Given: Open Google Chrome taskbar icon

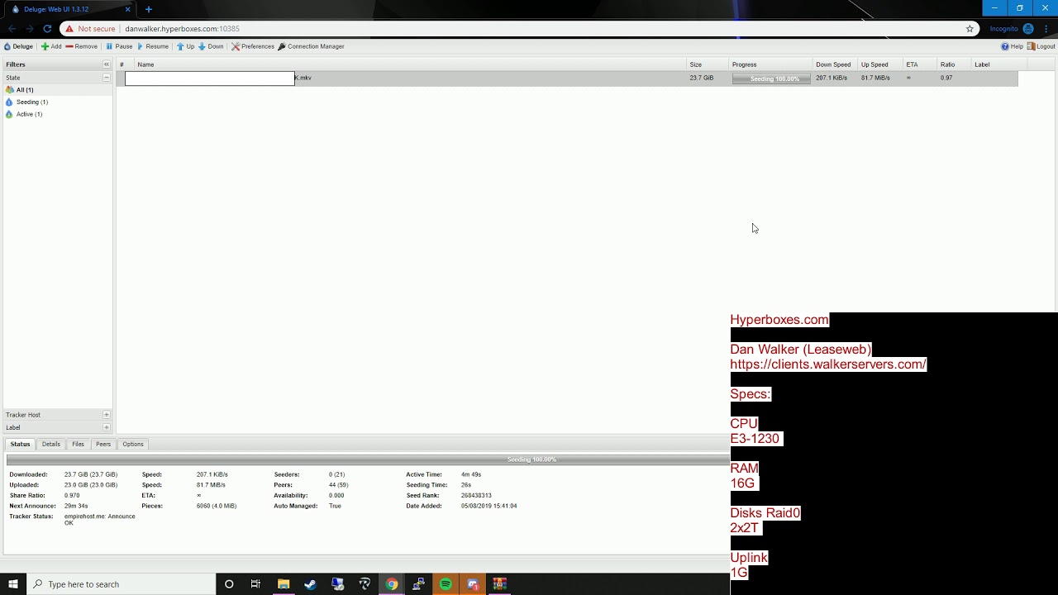Looking at the screenshot, I should (392, 584).
